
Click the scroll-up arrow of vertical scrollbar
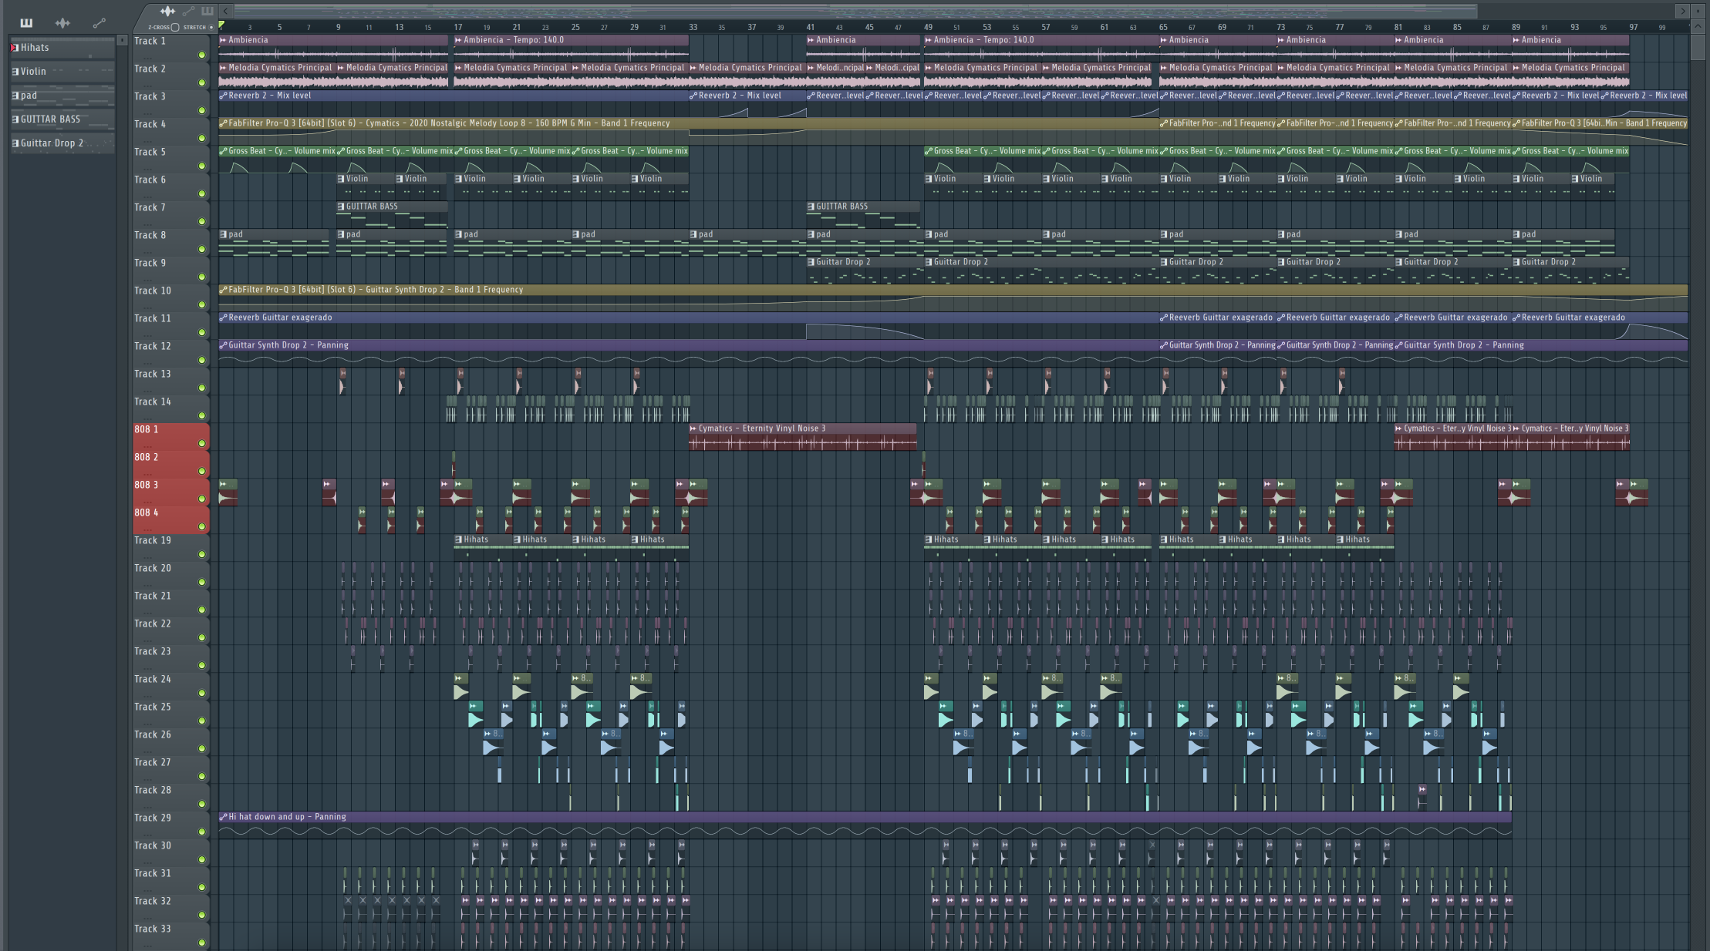tap(1698, 27)
